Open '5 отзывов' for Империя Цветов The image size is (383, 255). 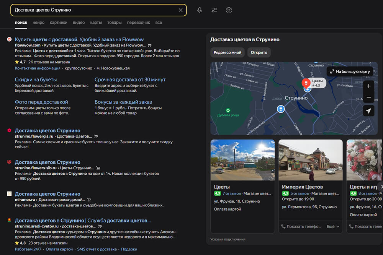300,193
